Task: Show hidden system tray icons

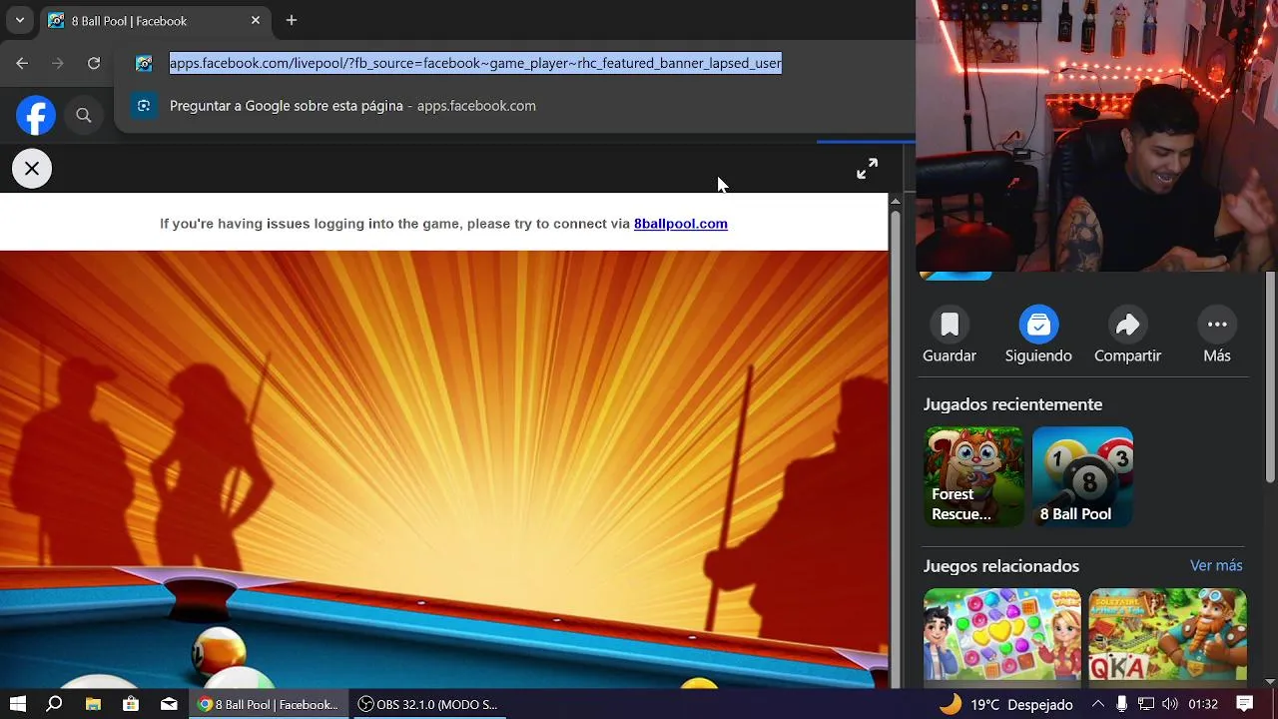Action: [1098, 704]
